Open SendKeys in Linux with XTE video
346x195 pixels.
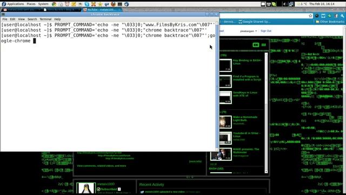[x=245, y=94]
